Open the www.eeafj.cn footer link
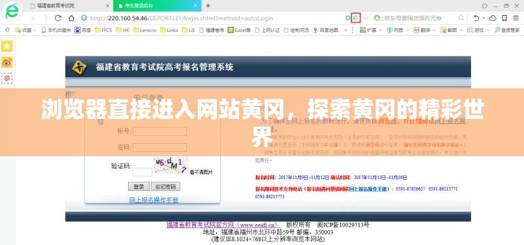 [x=223, y=224]
